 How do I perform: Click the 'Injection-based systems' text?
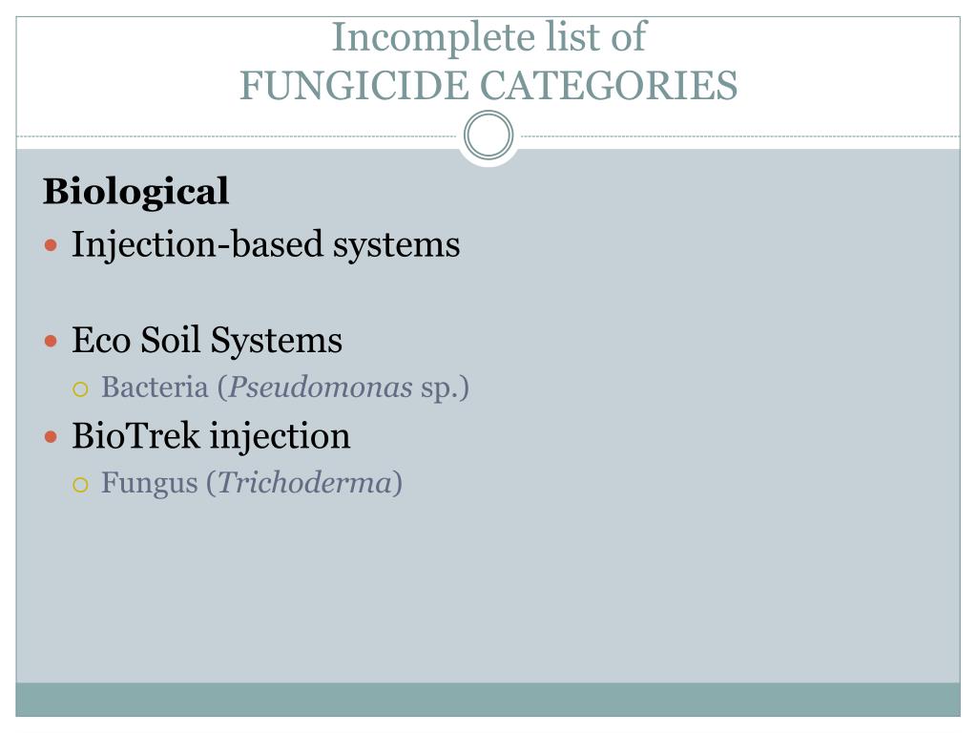tap(266, 245)
